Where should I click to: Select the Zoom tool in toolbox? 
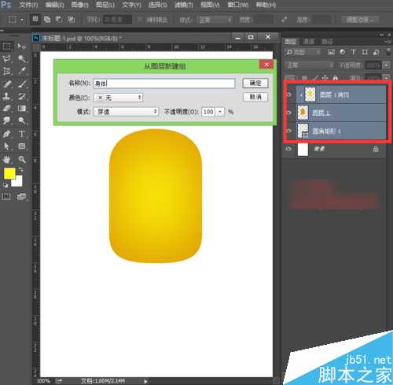pyautogui.click(x=22, y=159)
